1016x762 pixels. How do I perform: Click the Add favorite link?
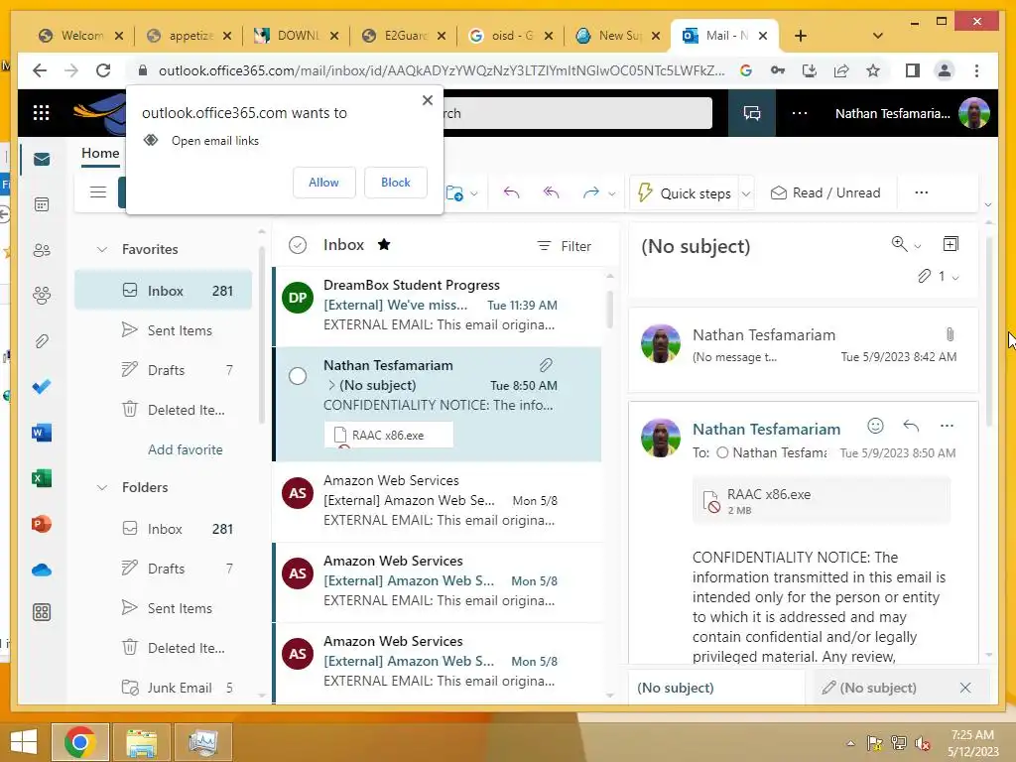tap(185, 449)
